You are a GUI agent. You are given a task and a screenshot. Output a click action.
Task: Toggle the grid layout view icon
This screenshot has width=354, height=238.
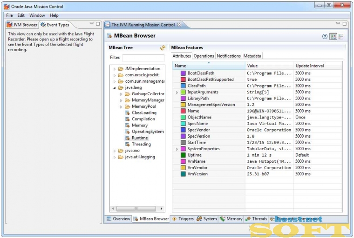[333, 37]
